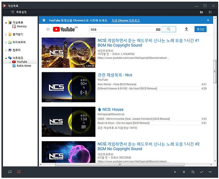Screen dimensions: 219x179
Task: Toggle the repeat playback icon
Action: click(10, 172)
